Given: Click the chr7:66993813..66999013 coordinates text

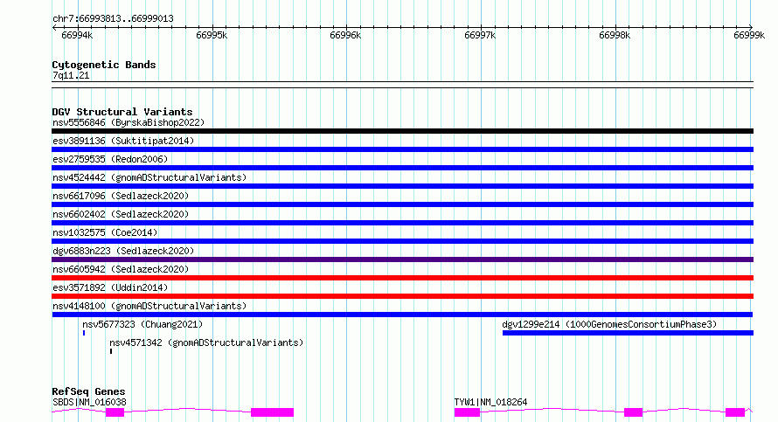Looking at the screenshot, I should (x=113, y=18).
